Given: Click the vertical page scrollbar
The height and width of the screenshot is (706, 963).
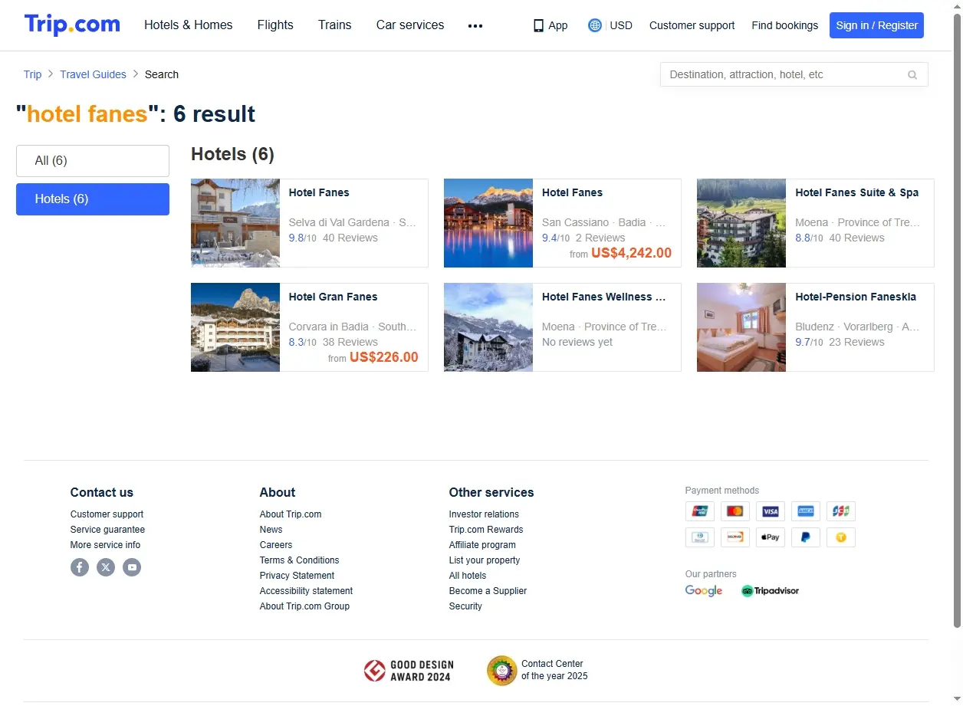Looking at the screenshot, I should point(957,322).
